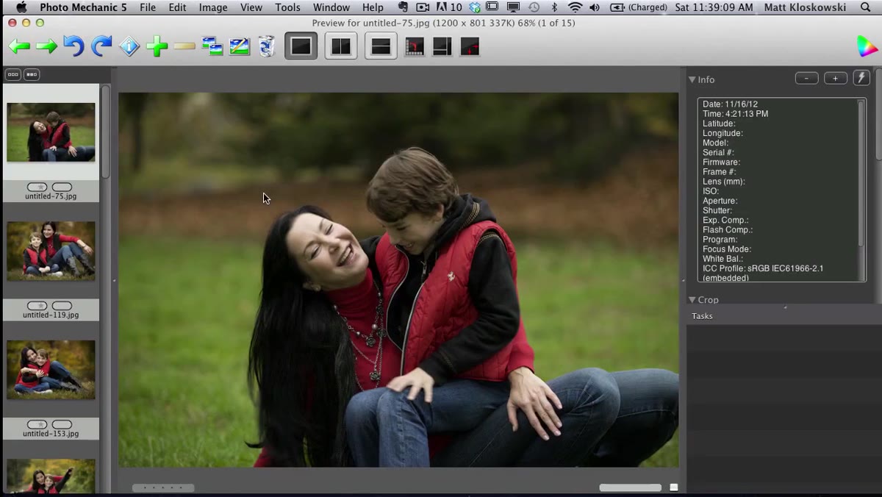Viewport: 882px width, 497px height.
Task: Select the untitled-119.jpg thumbnail
Action: (51, 251)
